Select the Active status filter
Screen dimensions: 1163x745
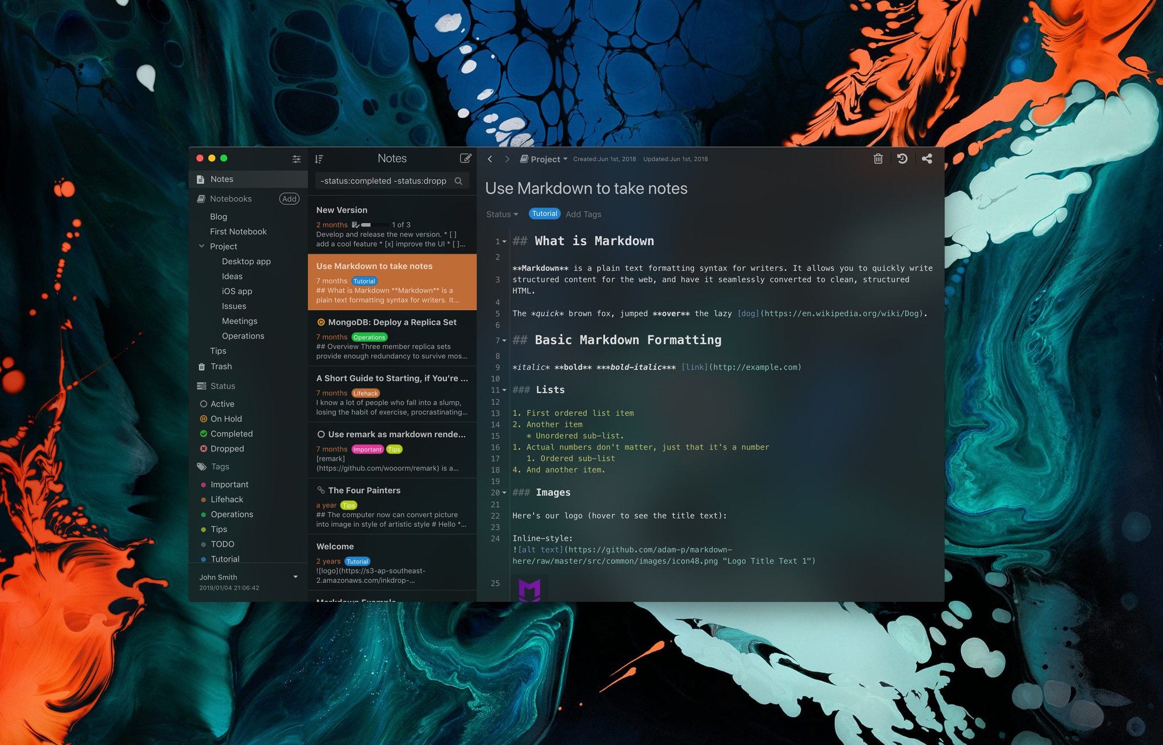coord(222,404)
